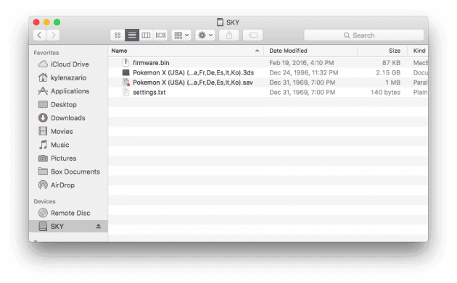Viewport: 457px width, 283px height.
Task: Open the Action gear menu
Action: tap(205, 35)
